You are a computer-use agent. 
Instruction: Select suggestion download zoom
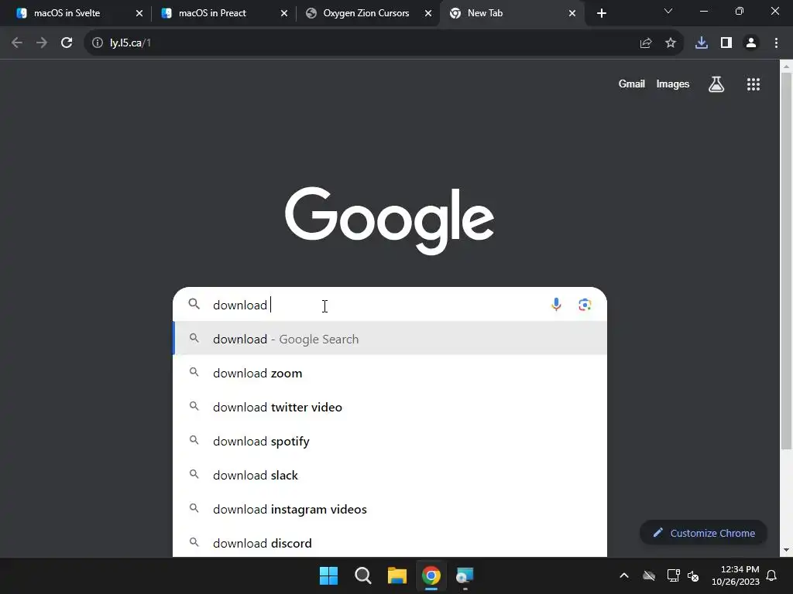coord(390,373)
